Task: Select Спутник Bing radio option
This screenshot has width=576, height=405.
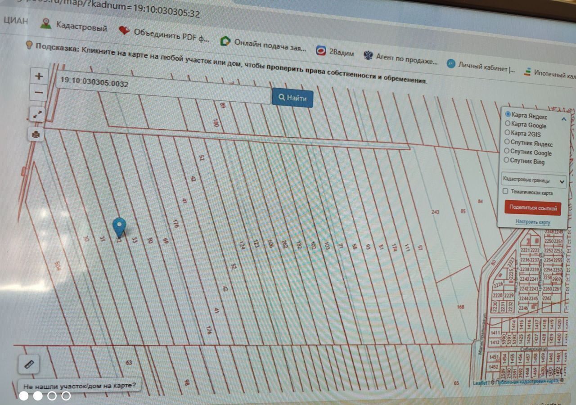Action: point(506,160)
